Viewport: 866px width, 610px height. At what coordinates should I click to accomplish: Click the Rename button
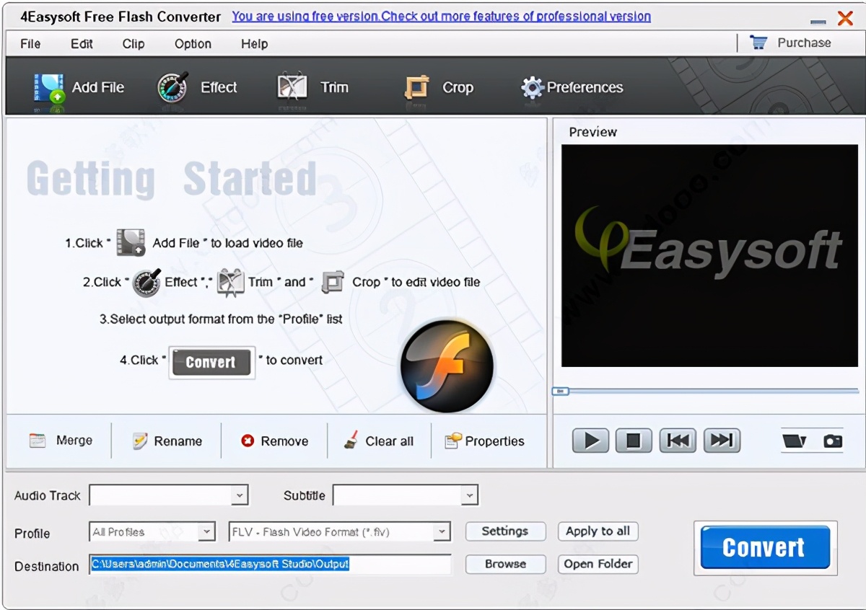coord(167,441)
